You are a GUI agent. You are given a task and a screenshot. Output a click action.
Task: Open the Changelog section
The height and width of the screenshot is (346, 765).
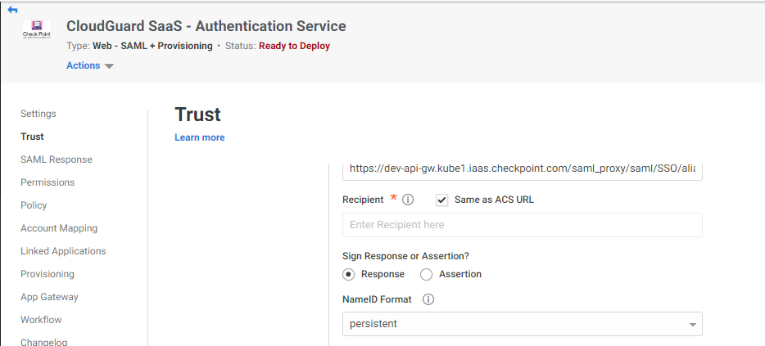(x=44, y=342)
